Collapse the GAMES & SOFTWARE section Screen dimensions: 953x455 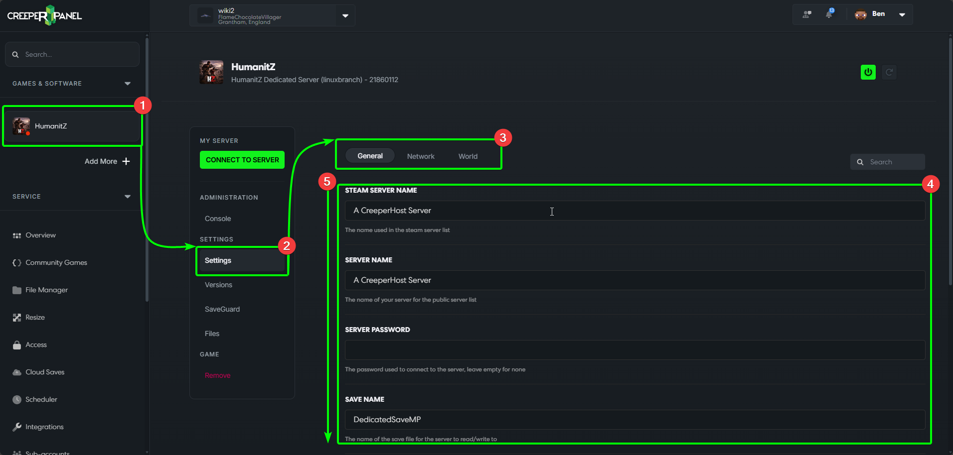[x=128, y=83]
